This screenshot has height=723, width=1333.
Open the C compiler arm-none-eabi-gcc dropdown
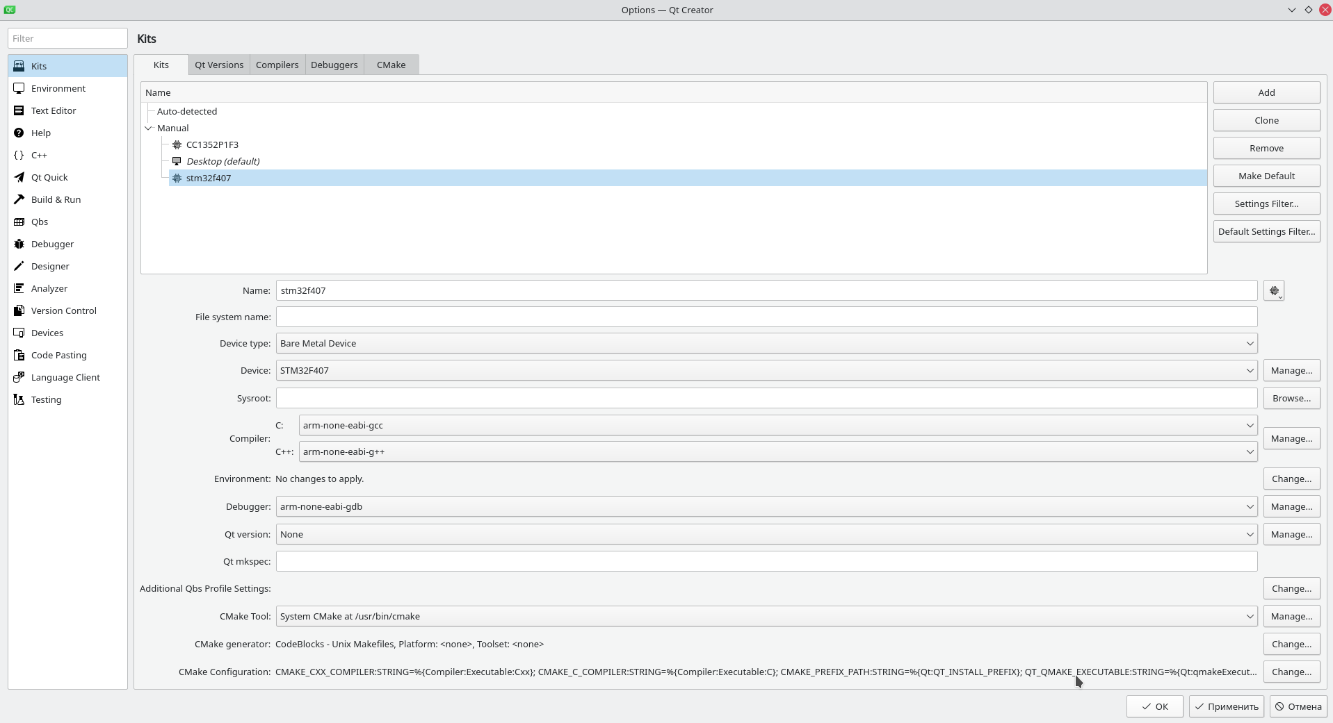click(777, 425)
